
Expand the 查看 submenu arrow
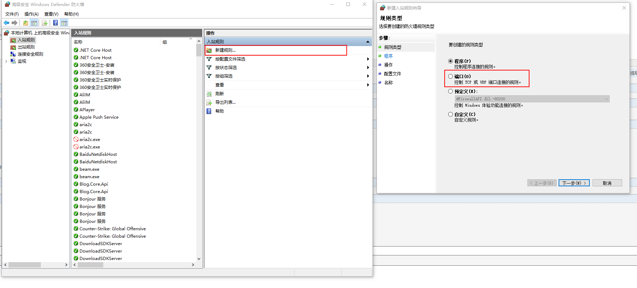pyautogui.click(x=368, y=85)
